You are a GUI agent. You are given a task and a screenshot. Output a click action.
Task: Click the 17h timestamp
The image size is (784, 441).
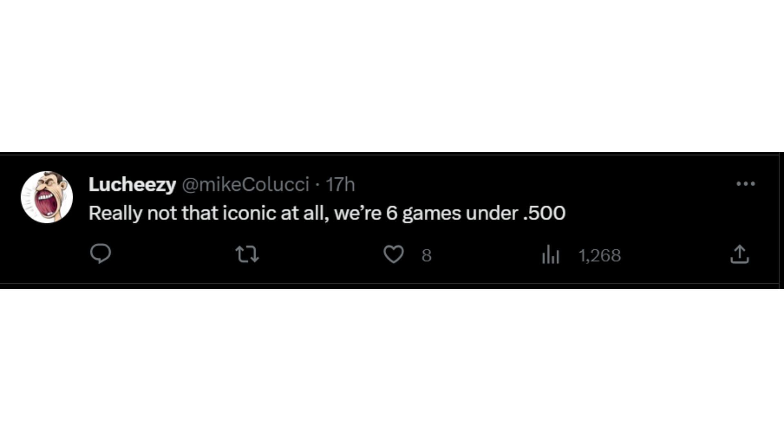pyautogui.click(x=340, y=185)
